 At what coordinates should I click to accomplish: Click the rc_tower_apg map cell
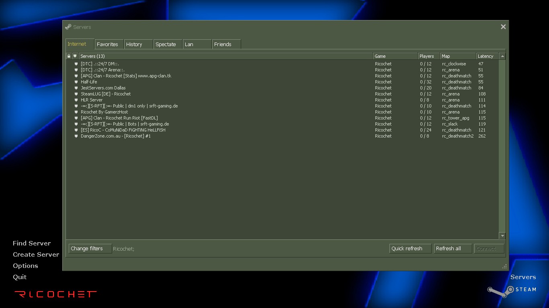coord(456,118)
